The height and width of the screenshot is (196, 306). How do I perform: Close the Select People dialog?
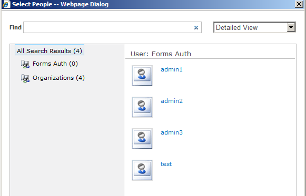tap(299, 4)
